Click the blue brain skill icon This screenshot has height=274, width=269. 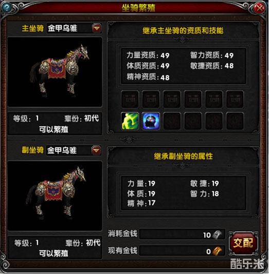151,121
